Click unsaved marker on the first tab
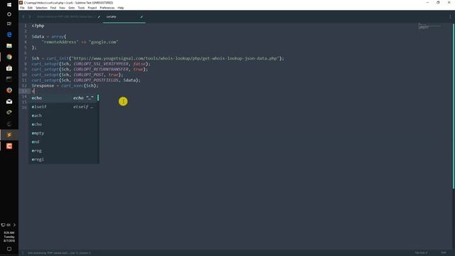Screen dimensions: 455x256 point(99,17)
